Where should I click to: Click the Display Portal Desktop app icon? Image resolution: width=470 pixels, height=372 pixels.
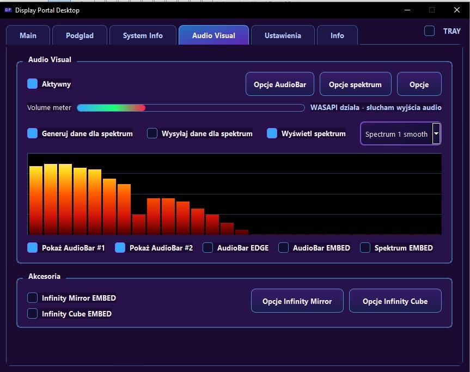(x=8, y=10)
